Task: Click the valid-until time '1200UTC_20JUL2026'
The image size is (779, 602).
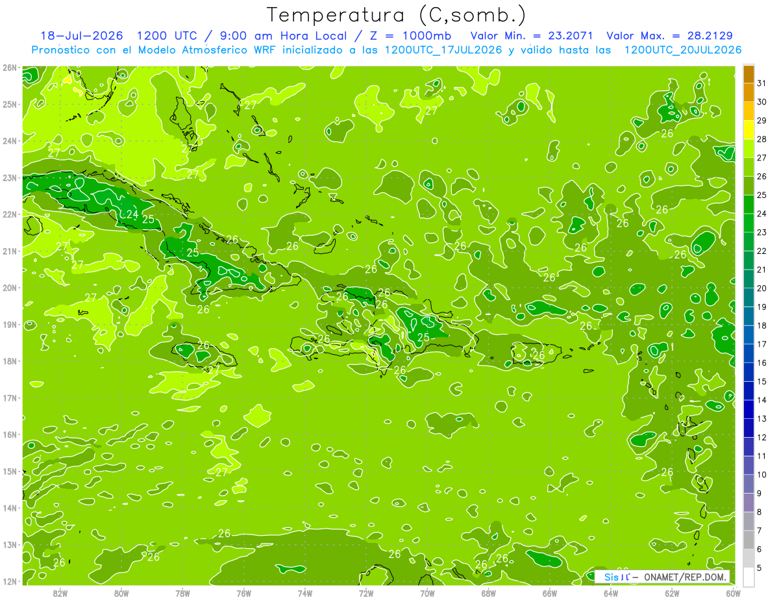Action: click(683, 50)
